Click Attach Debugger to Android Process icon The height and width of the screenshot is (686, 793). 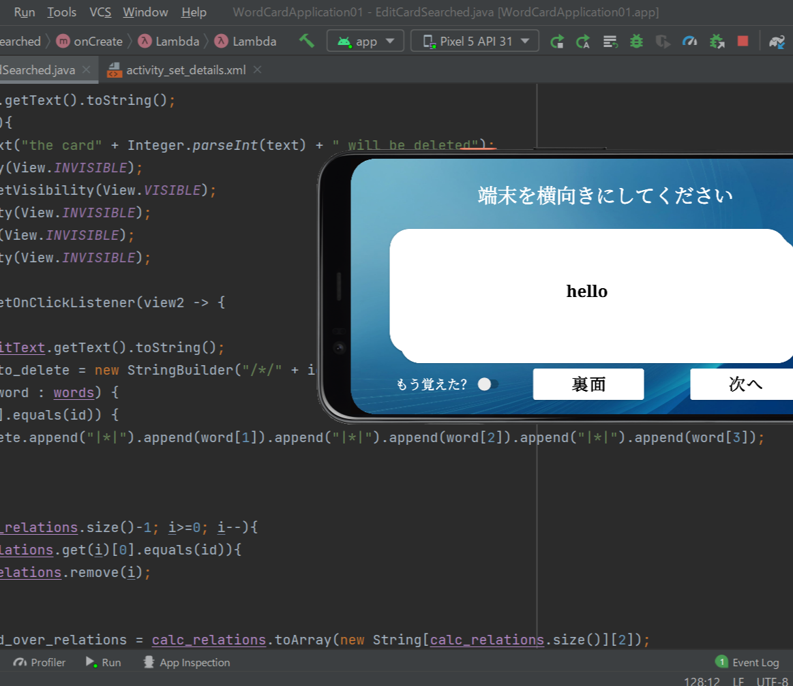point(717,42)
